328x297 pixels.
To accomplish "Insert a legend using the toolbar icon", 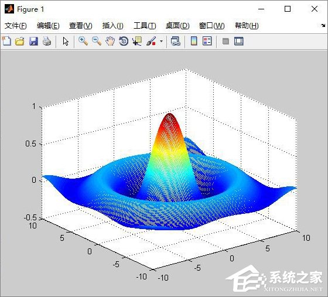I will tap(207, 41).
